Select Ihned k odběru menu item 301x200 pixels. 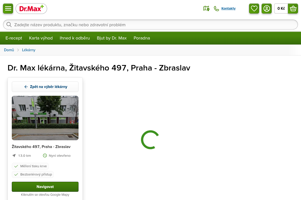[x=75, y=38]
